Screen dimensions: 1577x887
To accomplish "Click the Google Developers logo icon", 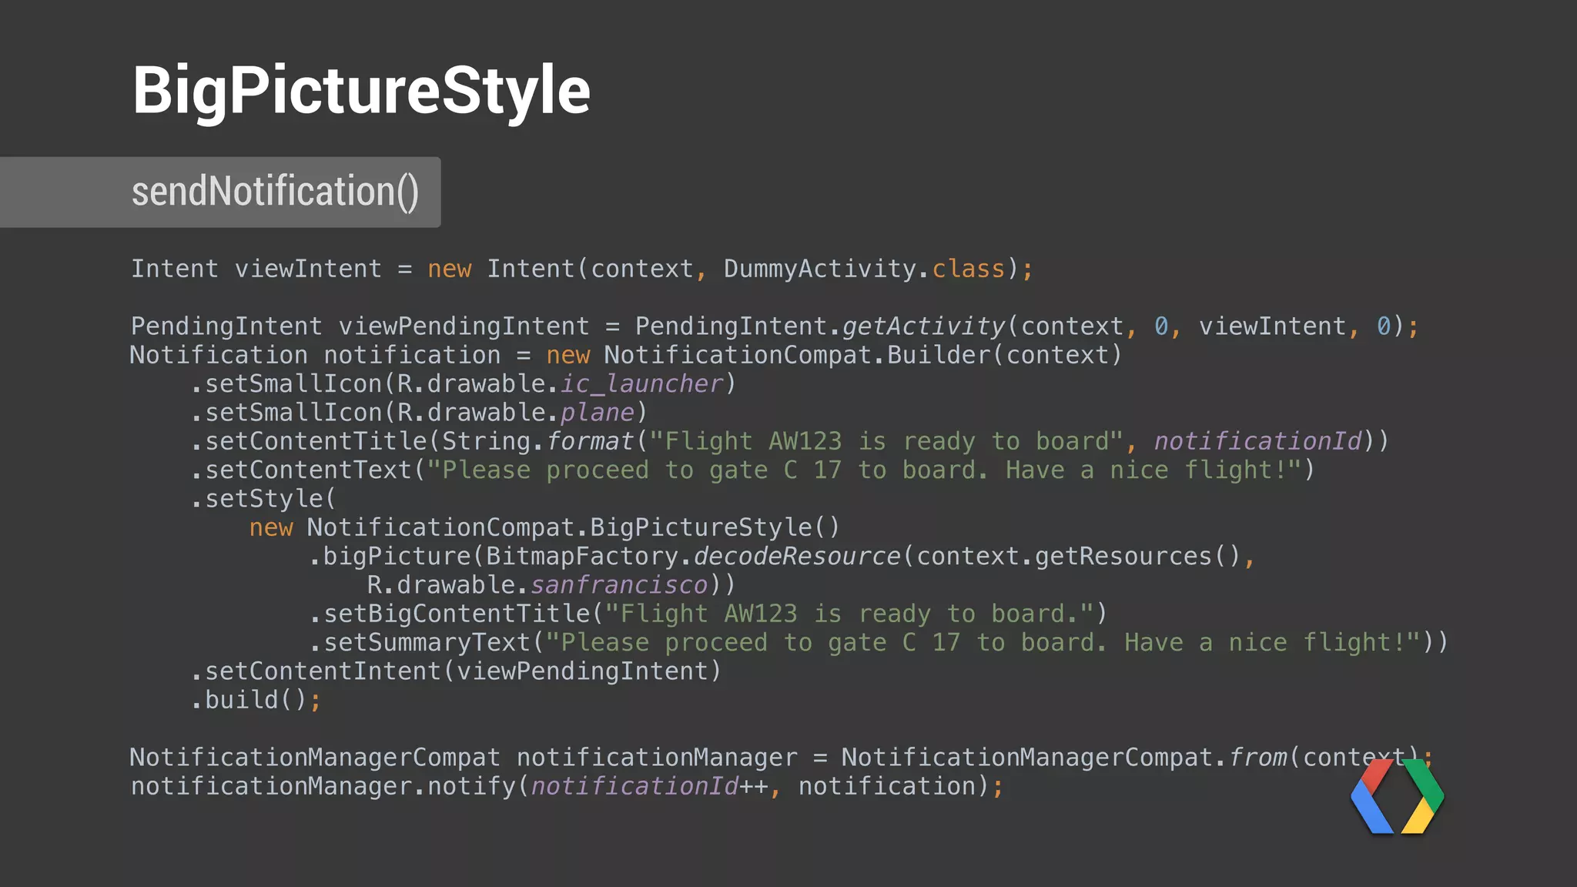I will tap(1398, 796).
